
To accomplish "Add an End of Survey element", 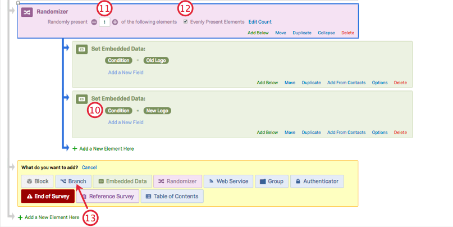I will 48,196.
